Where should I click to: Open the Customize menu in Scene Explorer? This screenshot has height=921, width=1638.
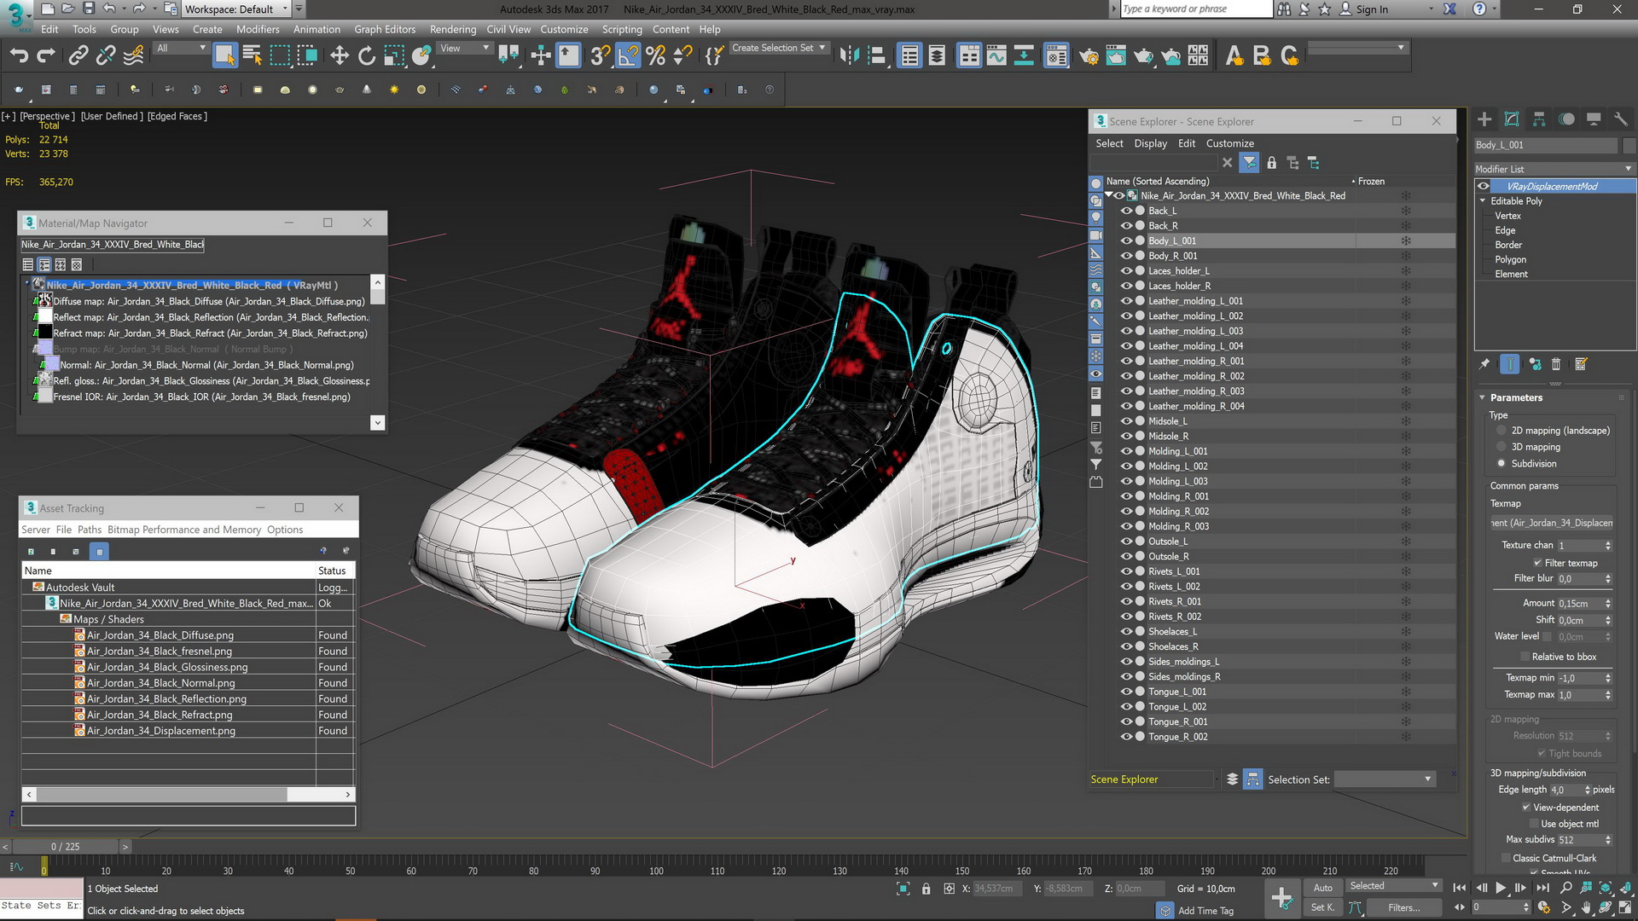(x=1229, y=143)
